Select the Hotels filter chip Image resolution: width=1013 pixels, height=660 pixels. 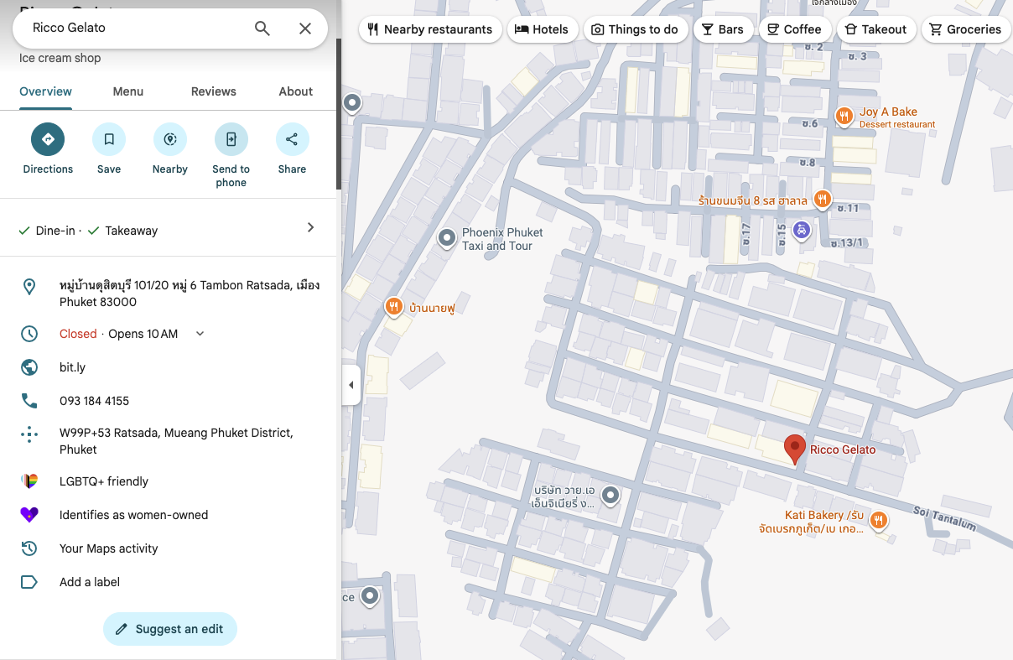click(541, 29)
